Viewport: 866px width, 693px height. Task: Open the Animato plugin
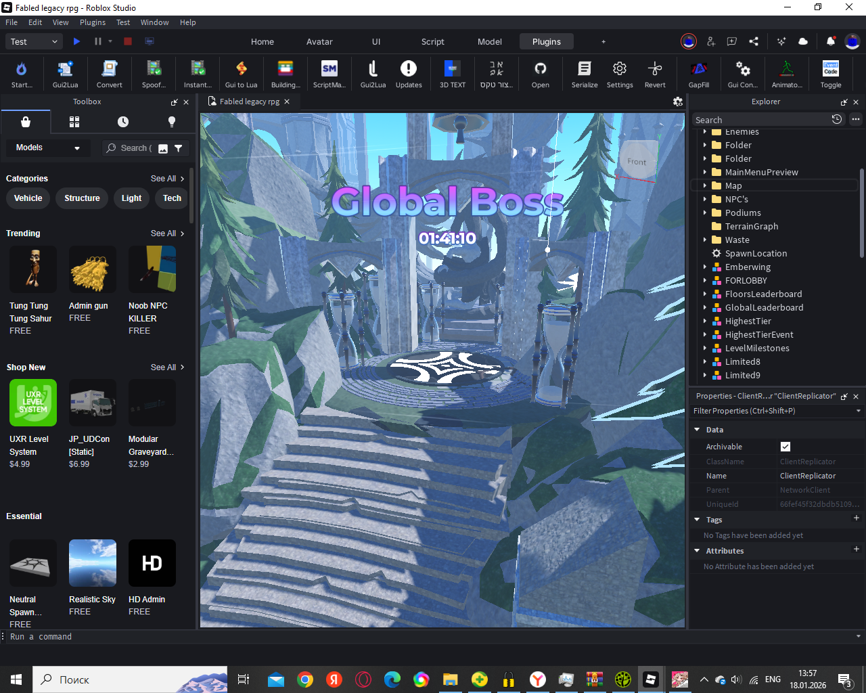pyautogui.click(x=787, y=74)
